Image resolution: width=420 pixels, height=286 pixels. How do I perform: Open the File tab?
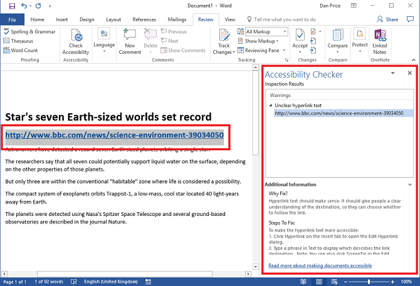(x=13, y=19)
